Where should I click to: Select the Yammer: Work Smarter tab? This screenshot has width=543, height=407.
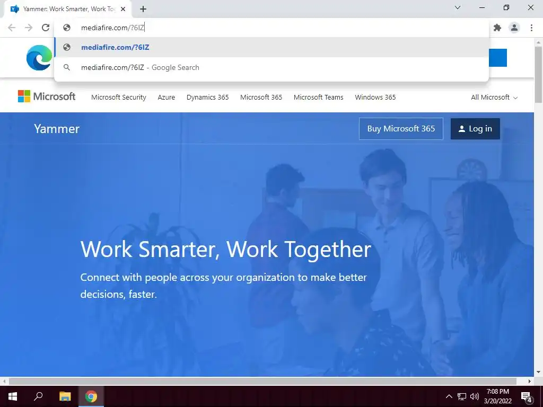click(68, 10)
